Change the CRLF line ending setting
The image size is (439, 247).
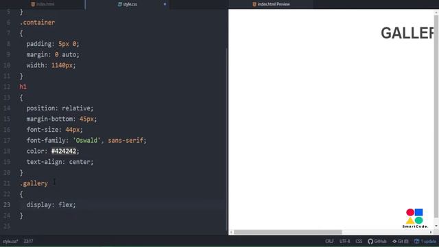(x=329, y=241)
